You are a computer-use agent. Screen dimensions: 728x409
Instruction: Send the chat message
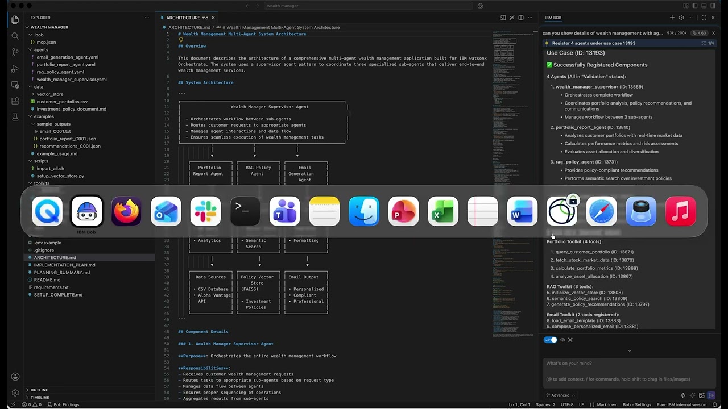point(711,395)
